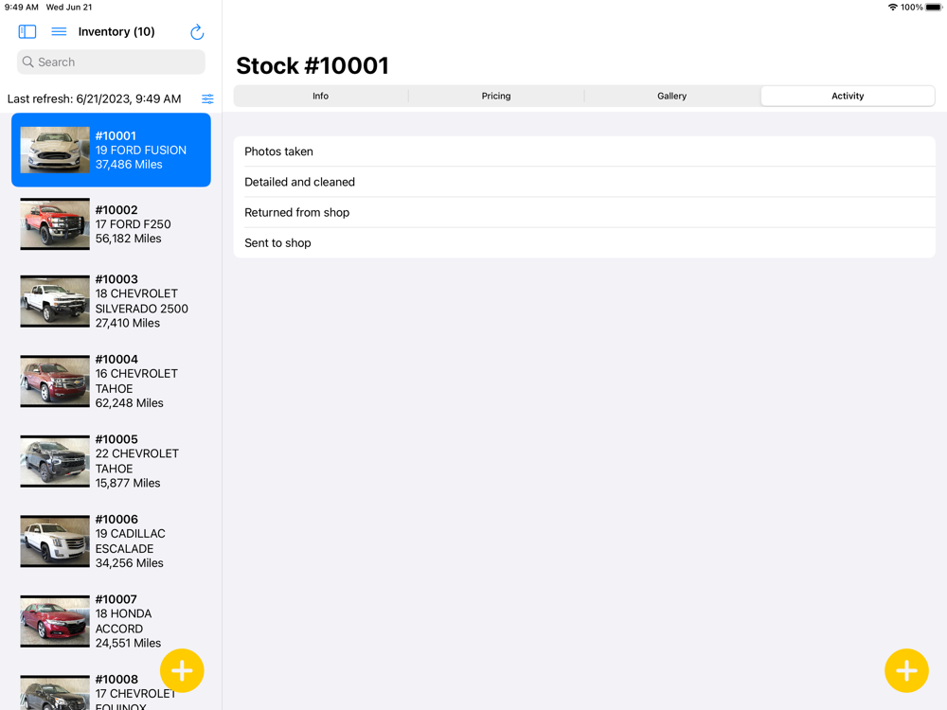
Task: Add a new inventory vehicle with the yellow plus
Action: click(182, 670)
